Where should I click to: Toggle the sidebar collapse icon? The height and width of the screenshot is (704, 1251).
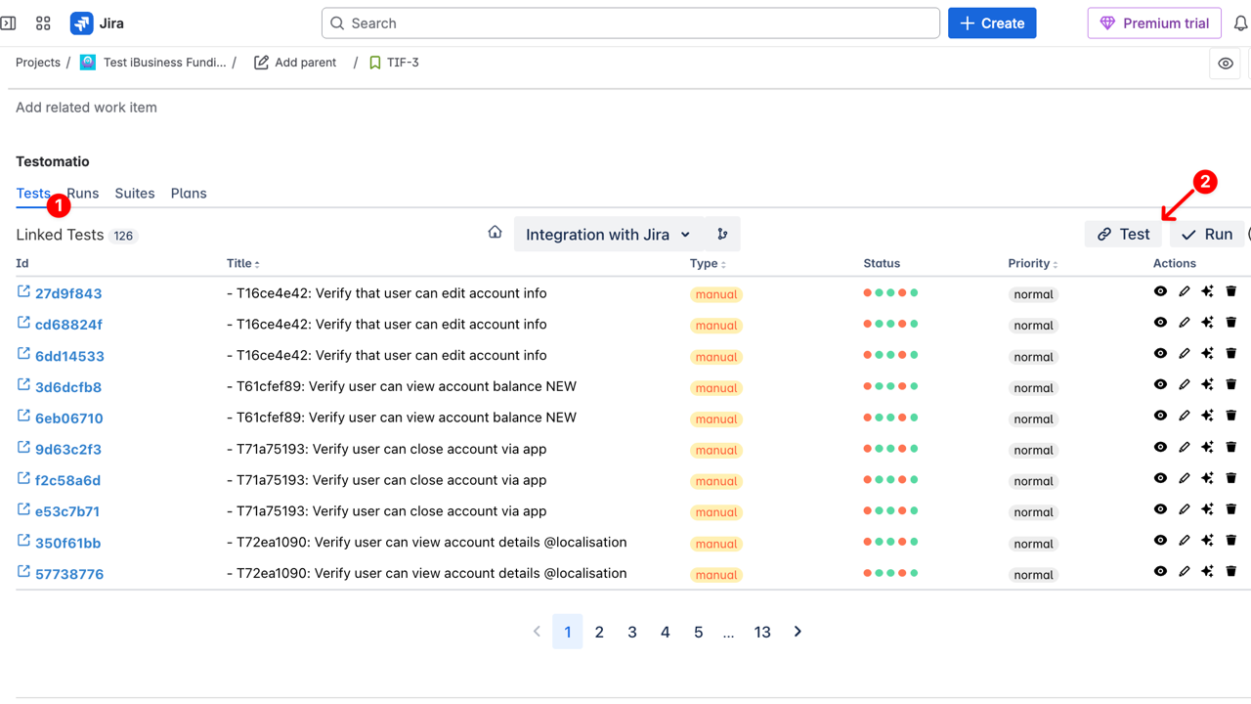click(x=9, y=23)
